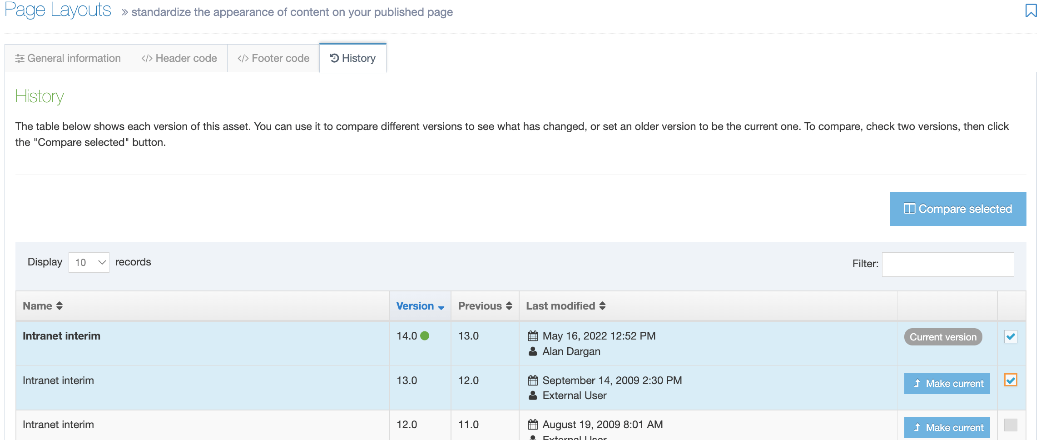The height and width of the screenshot is (440, 1041).
Task: Click the bookmark icon at top right
Action: tap(1031, 10)
